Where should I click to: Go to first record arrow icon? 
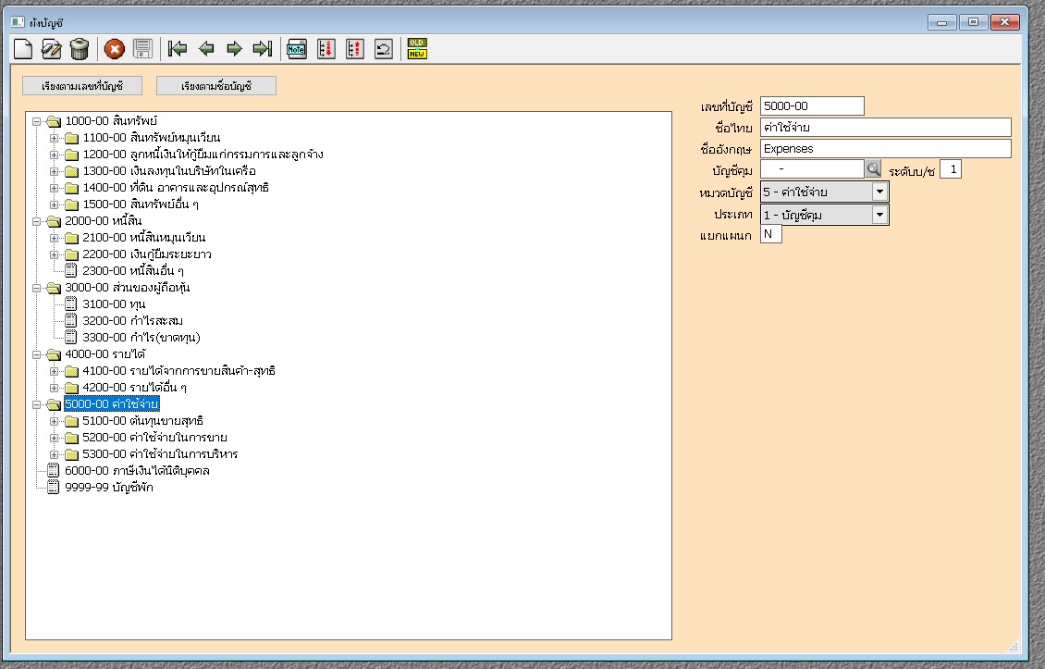tap(178, 49)
